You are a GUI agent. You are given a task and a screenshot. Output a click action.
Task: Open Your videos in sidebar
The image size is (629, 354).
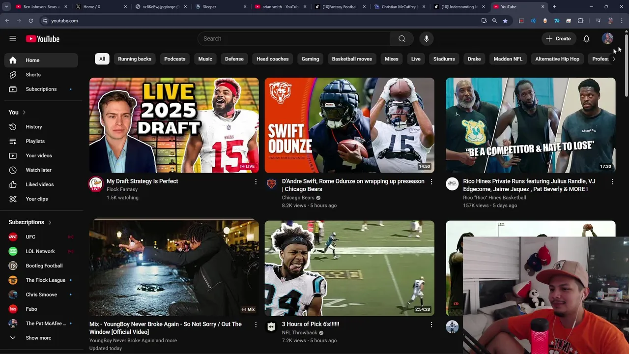[x=41, y=155]
